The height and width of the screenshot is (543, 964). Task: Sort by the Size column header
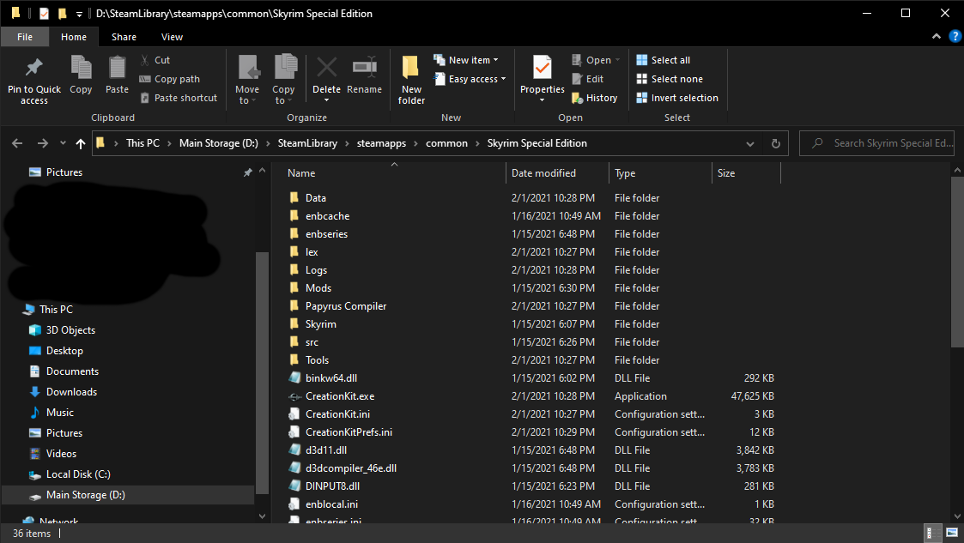pos(746,173)
